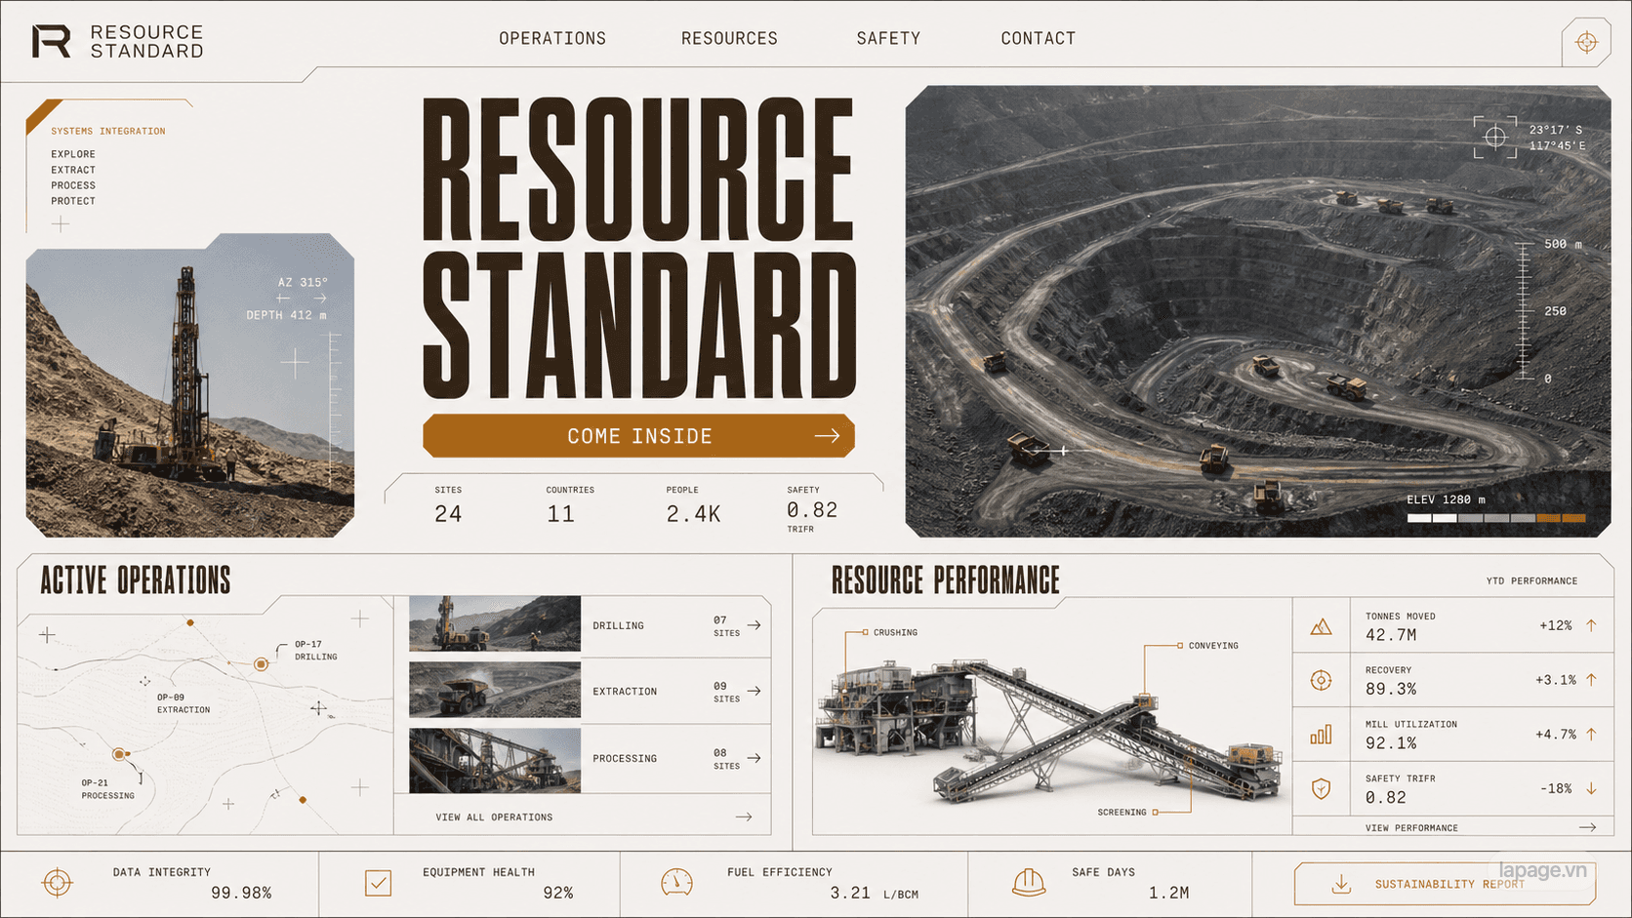Screen dimensions: 1632x918
Task: Click the Data Integrity crosshair icon
Action: 58,883
